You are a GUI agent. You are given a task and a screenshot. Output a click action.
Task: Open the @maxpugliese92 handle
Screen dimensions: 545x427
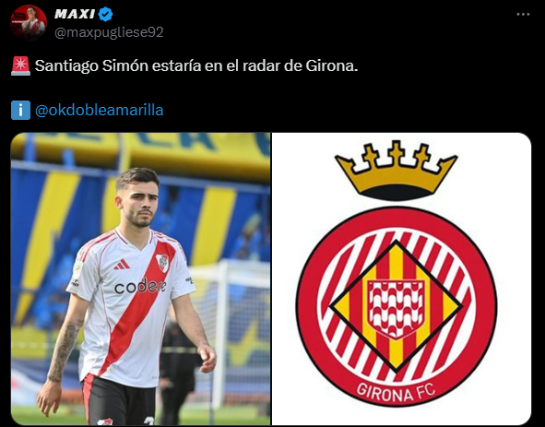point(109,32)
